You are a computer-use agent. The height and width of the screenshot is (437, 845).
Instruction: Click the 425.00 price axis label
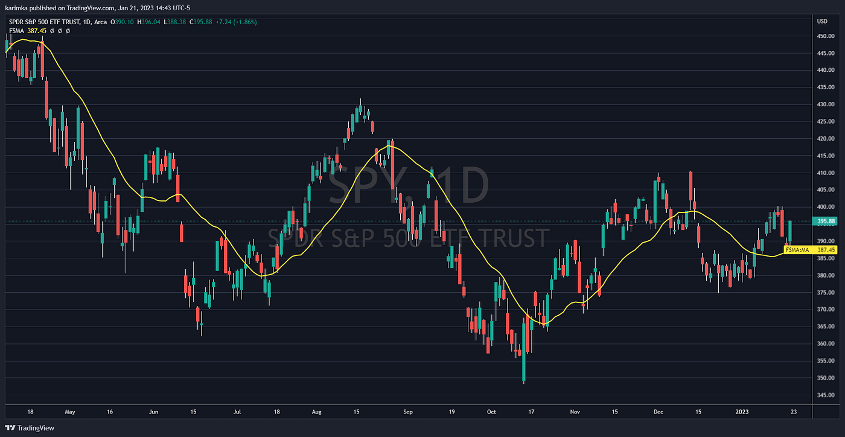pyautogui.click(x=824, y=122)
